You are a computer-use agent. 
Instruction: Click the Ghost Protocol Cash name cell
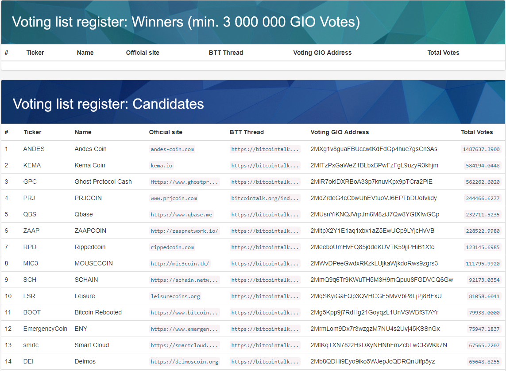click(x=103, y=182)
